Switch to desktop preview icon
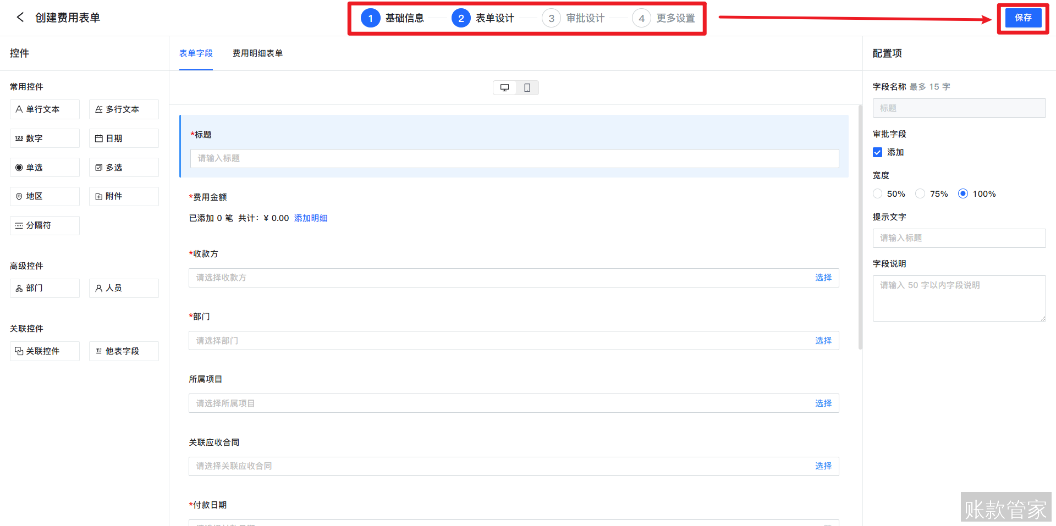The width and height of the screenshot is (1056, 526). (x=504, y=88)
